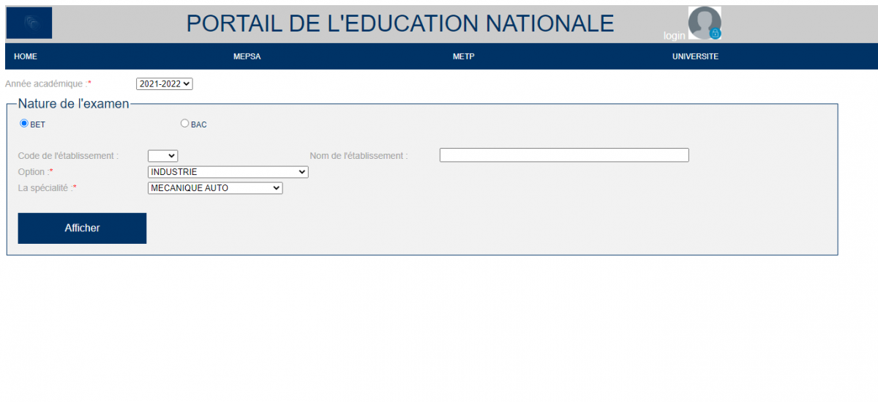Open the METP menu item
Screen dimensions: 878x402
click(464, 56)
